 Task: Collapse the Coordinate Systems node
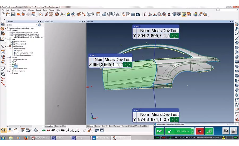(x=8, y=71)
